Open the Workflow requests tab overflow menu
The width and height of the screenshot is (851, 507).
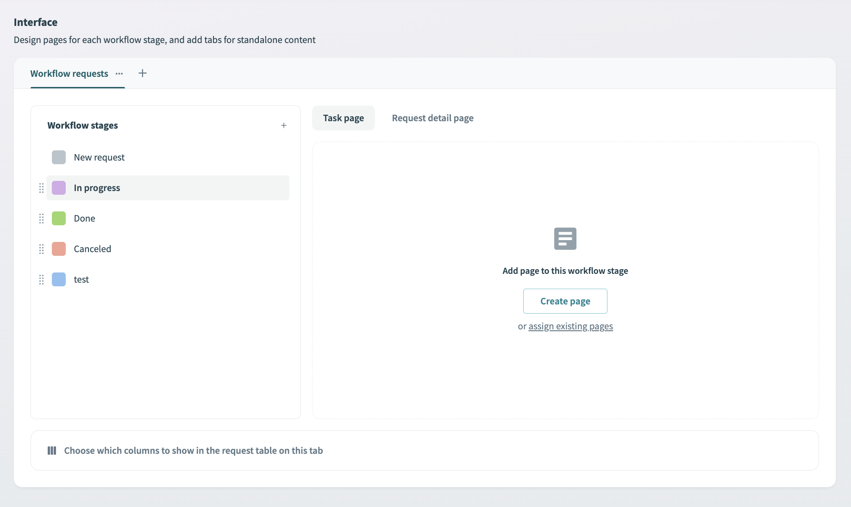[119, 74]
